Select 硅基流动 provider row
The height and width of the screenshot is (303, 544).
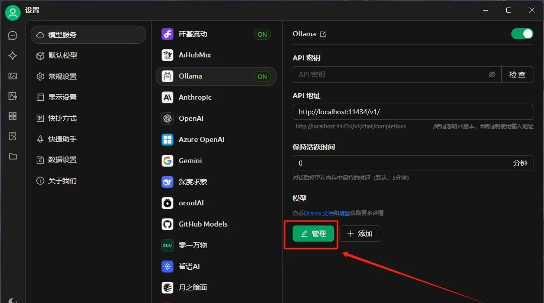[x=216, y=34]
